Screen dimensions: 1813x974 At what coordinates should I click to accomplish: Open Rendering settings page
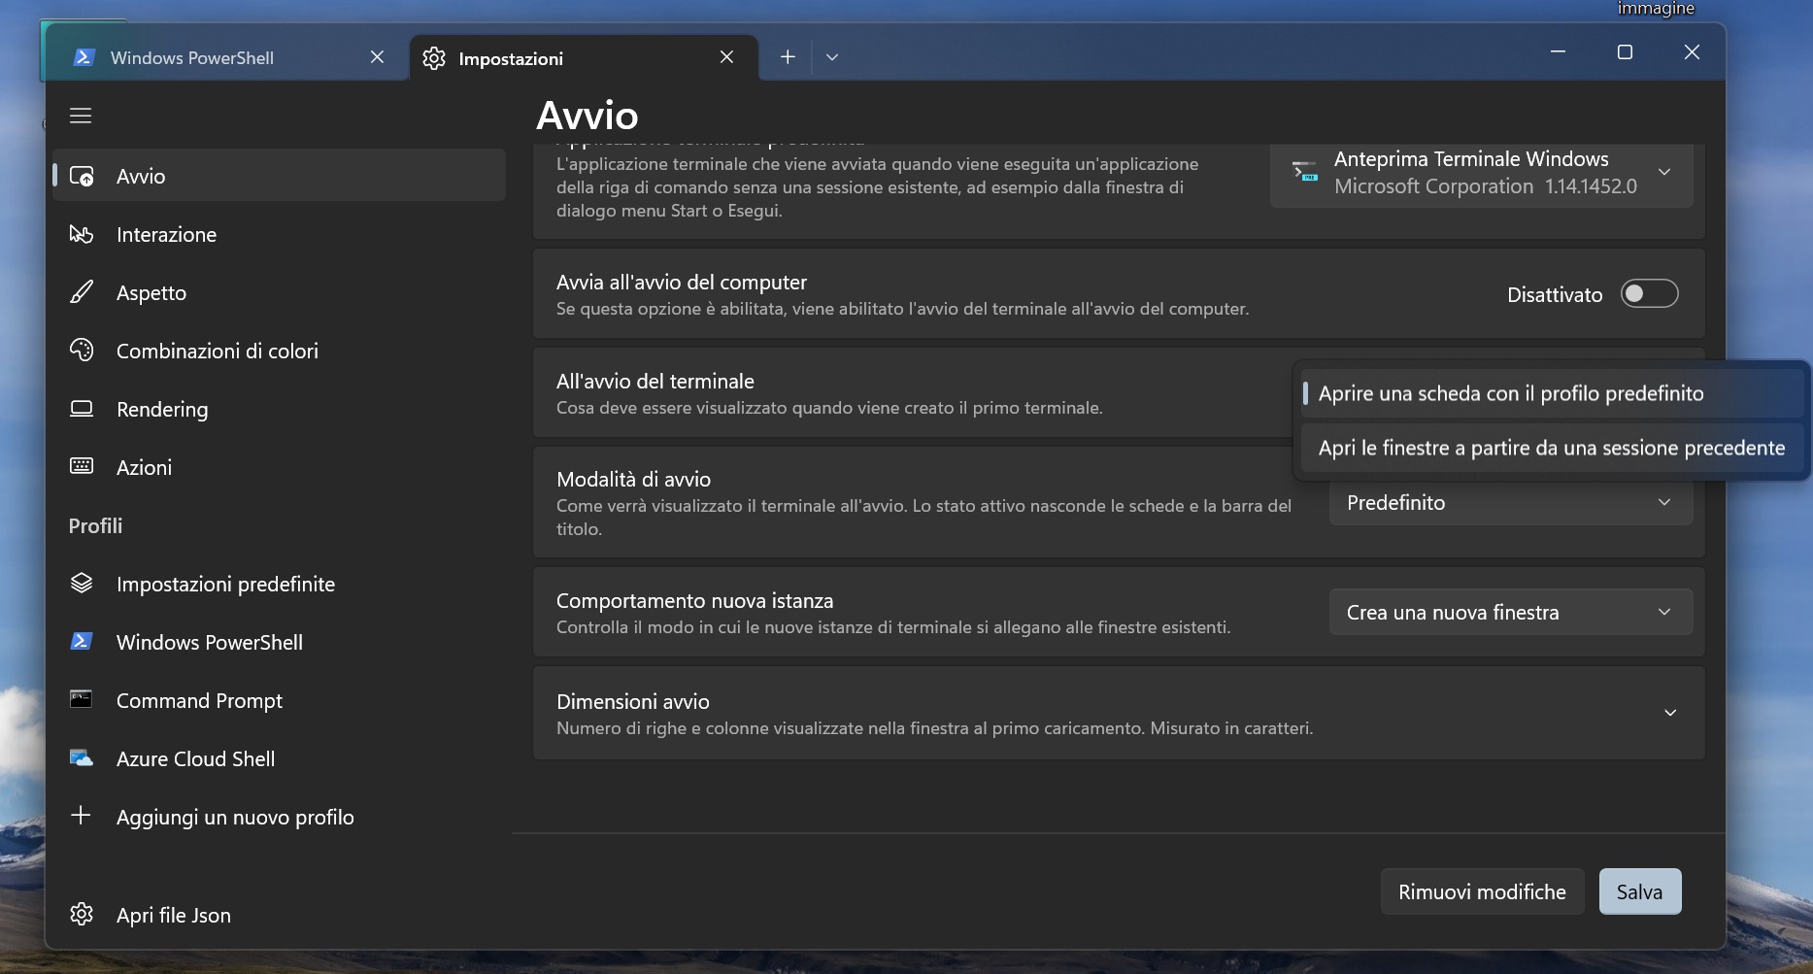(x=280, y=409)
